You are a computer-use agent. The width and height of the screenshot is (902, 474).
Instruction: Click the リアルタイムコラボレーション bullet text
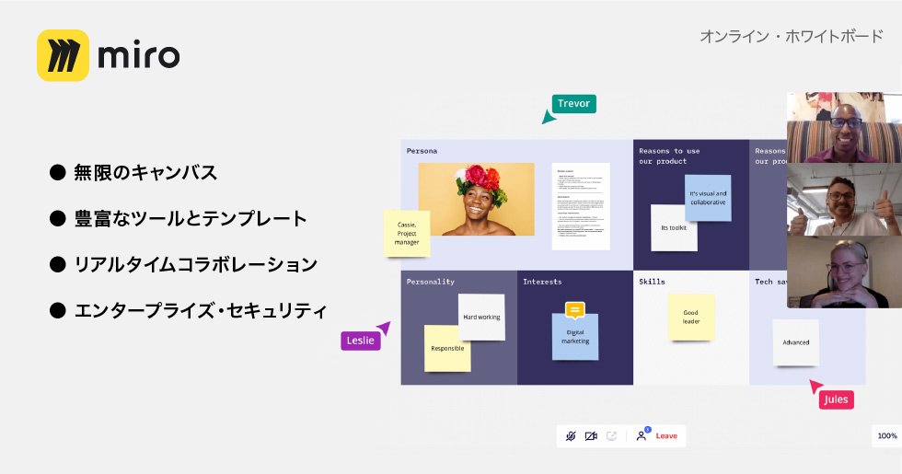[195, 265]
